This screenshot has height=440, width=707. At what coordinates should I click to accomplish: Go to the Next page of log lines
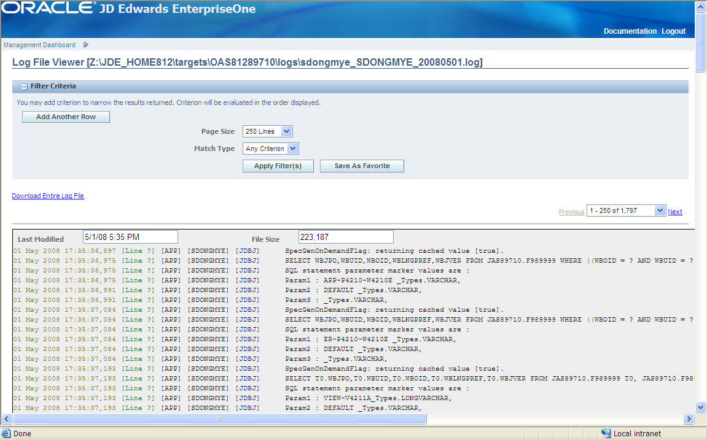click(675, 212)
